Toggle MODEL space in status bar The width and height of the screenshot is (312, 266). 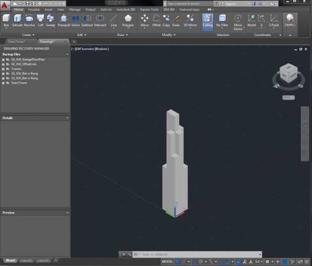(167, 261)
